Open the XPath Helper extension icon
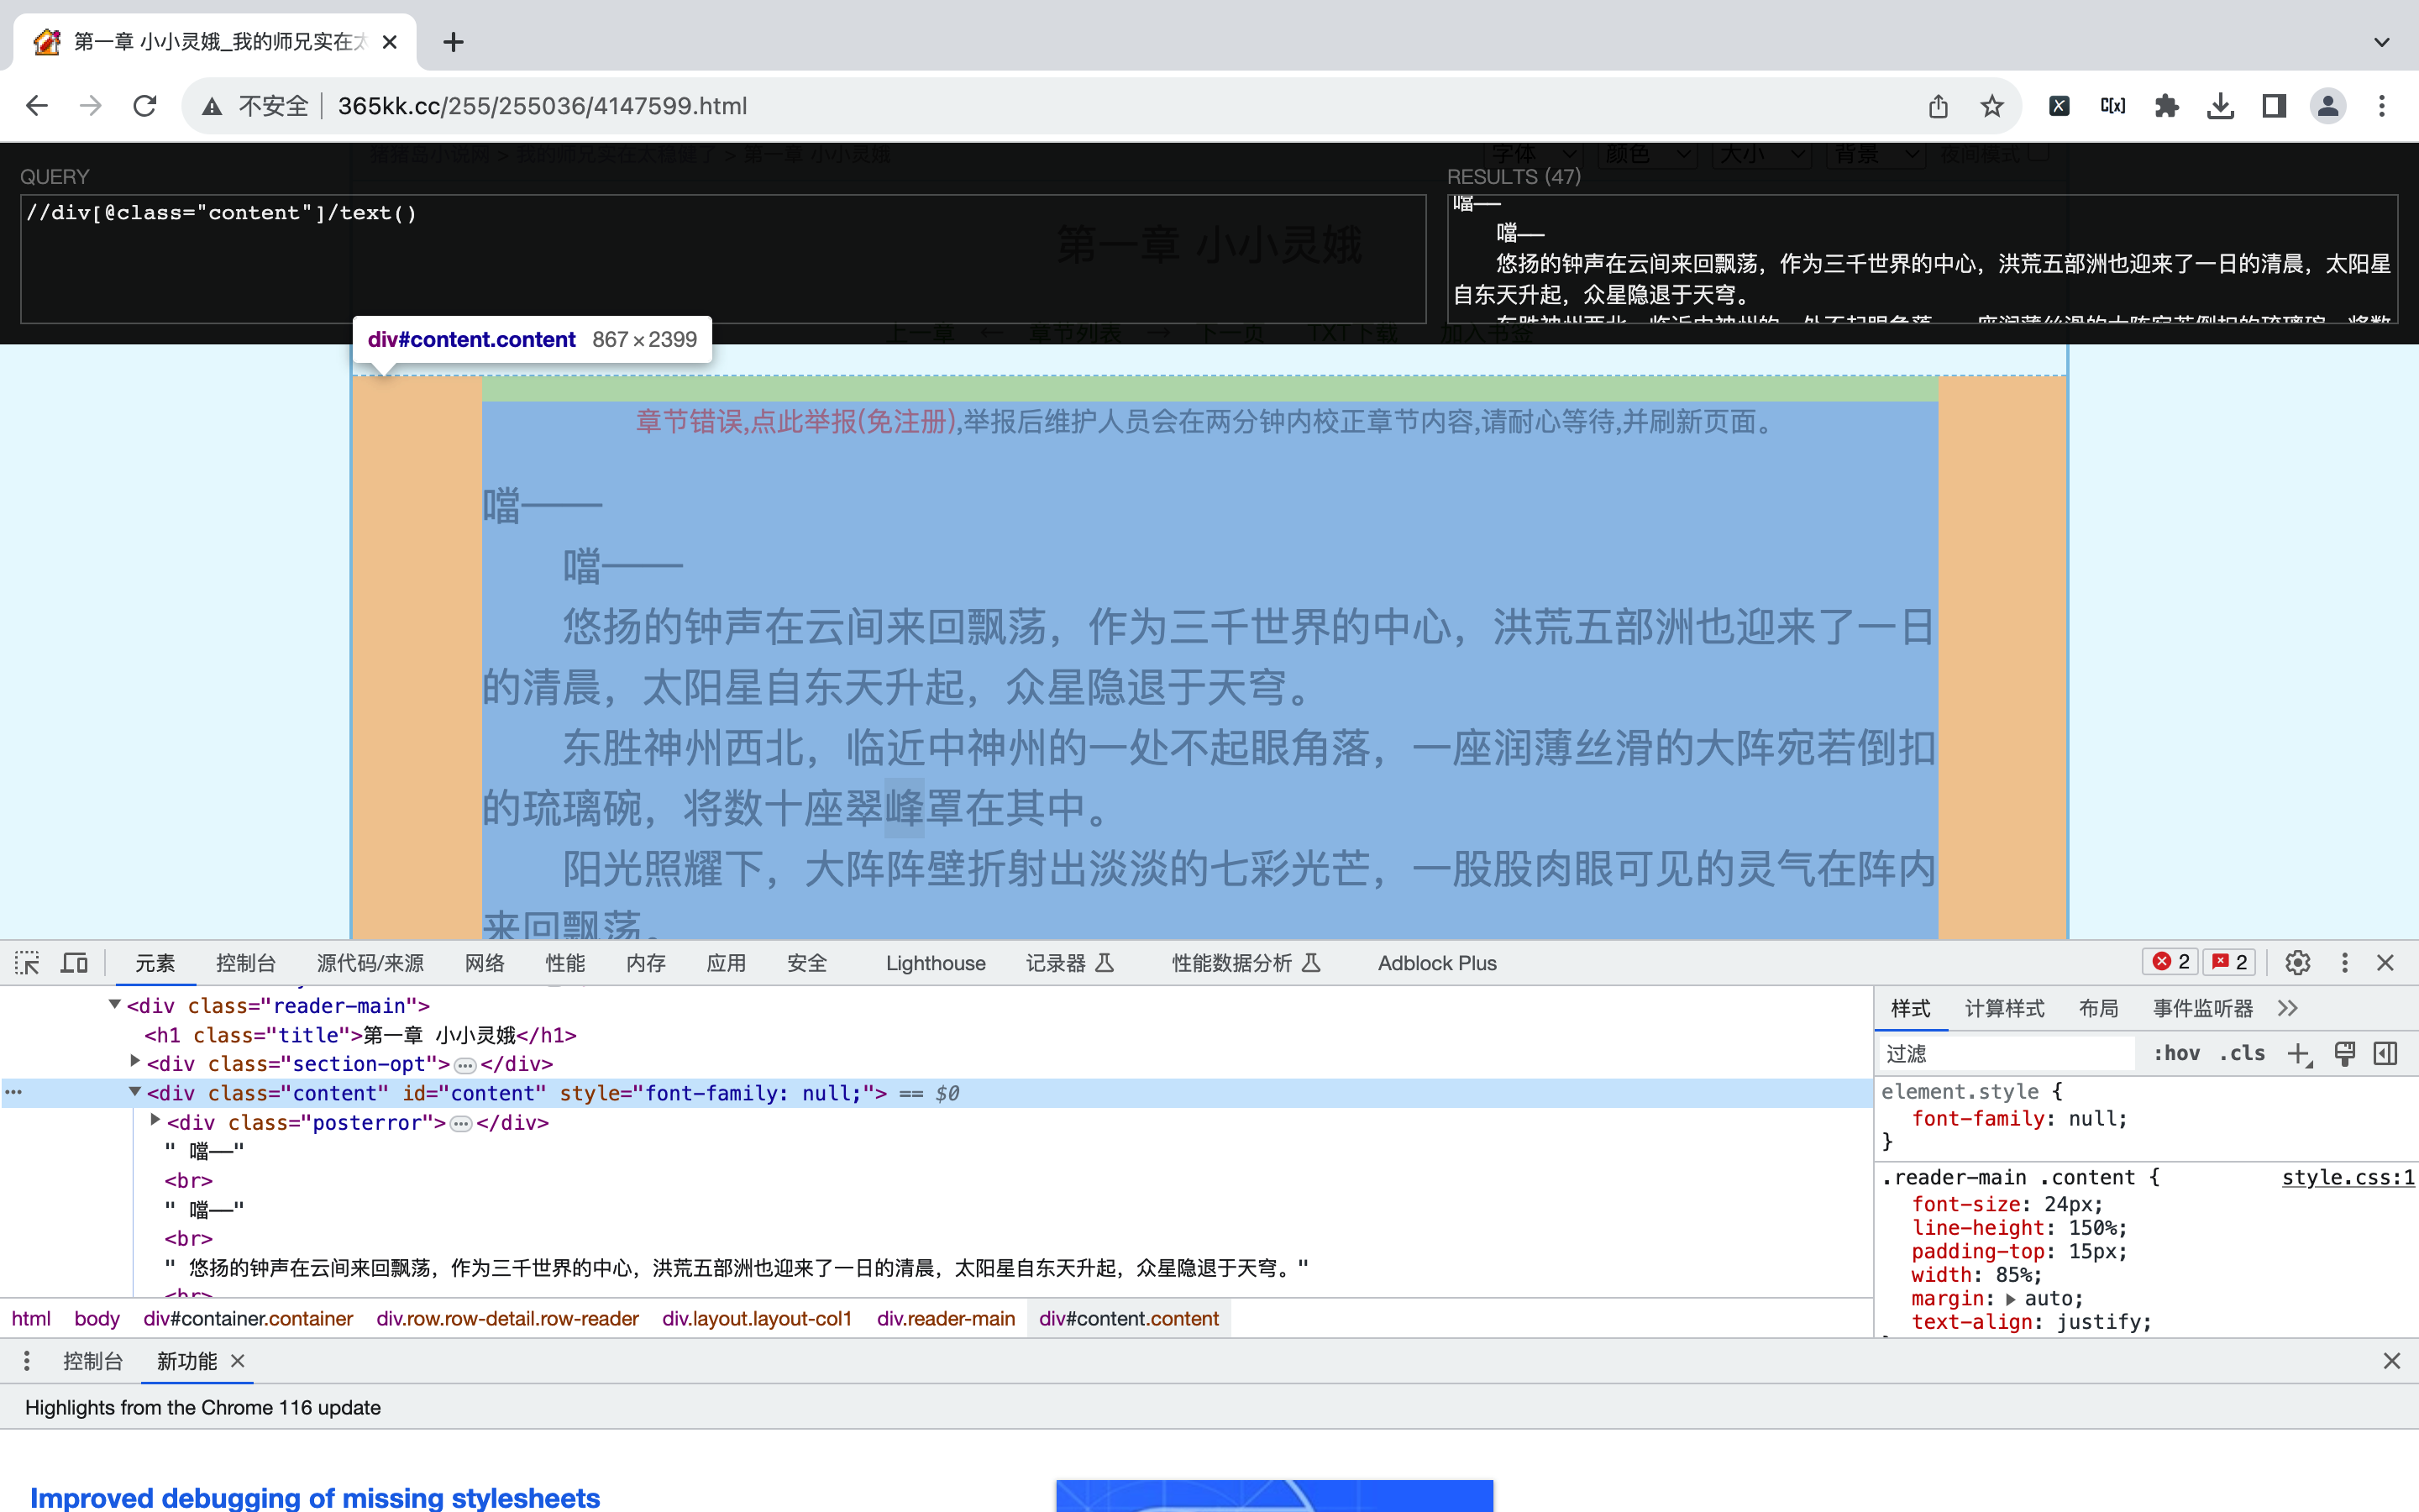 (2060, 106)
